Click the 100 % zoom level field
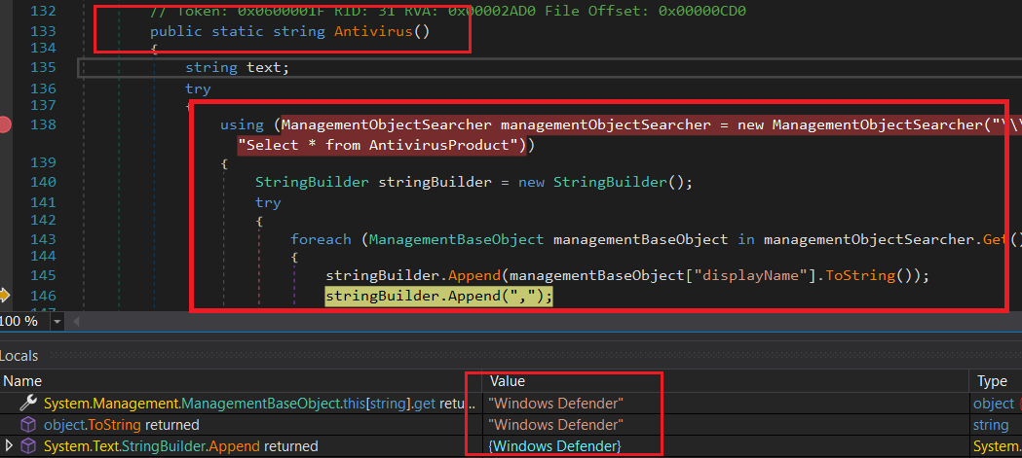1022x458 pixels. click(x=24, y=322)
